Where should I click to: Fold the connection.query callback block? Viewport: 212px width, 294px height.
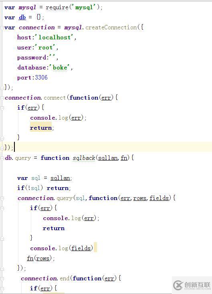coord(2,198)
